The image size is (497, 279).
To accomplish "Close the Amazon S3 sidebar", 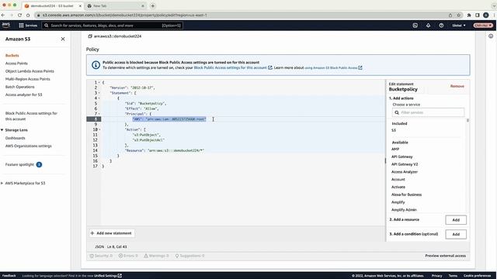I will (63, 39).
